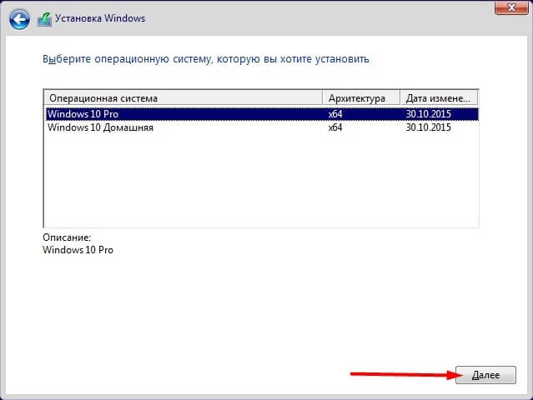Select Windows 10 Pro in the list
Viewport: 533px width, 400px height.
point(82,114)
